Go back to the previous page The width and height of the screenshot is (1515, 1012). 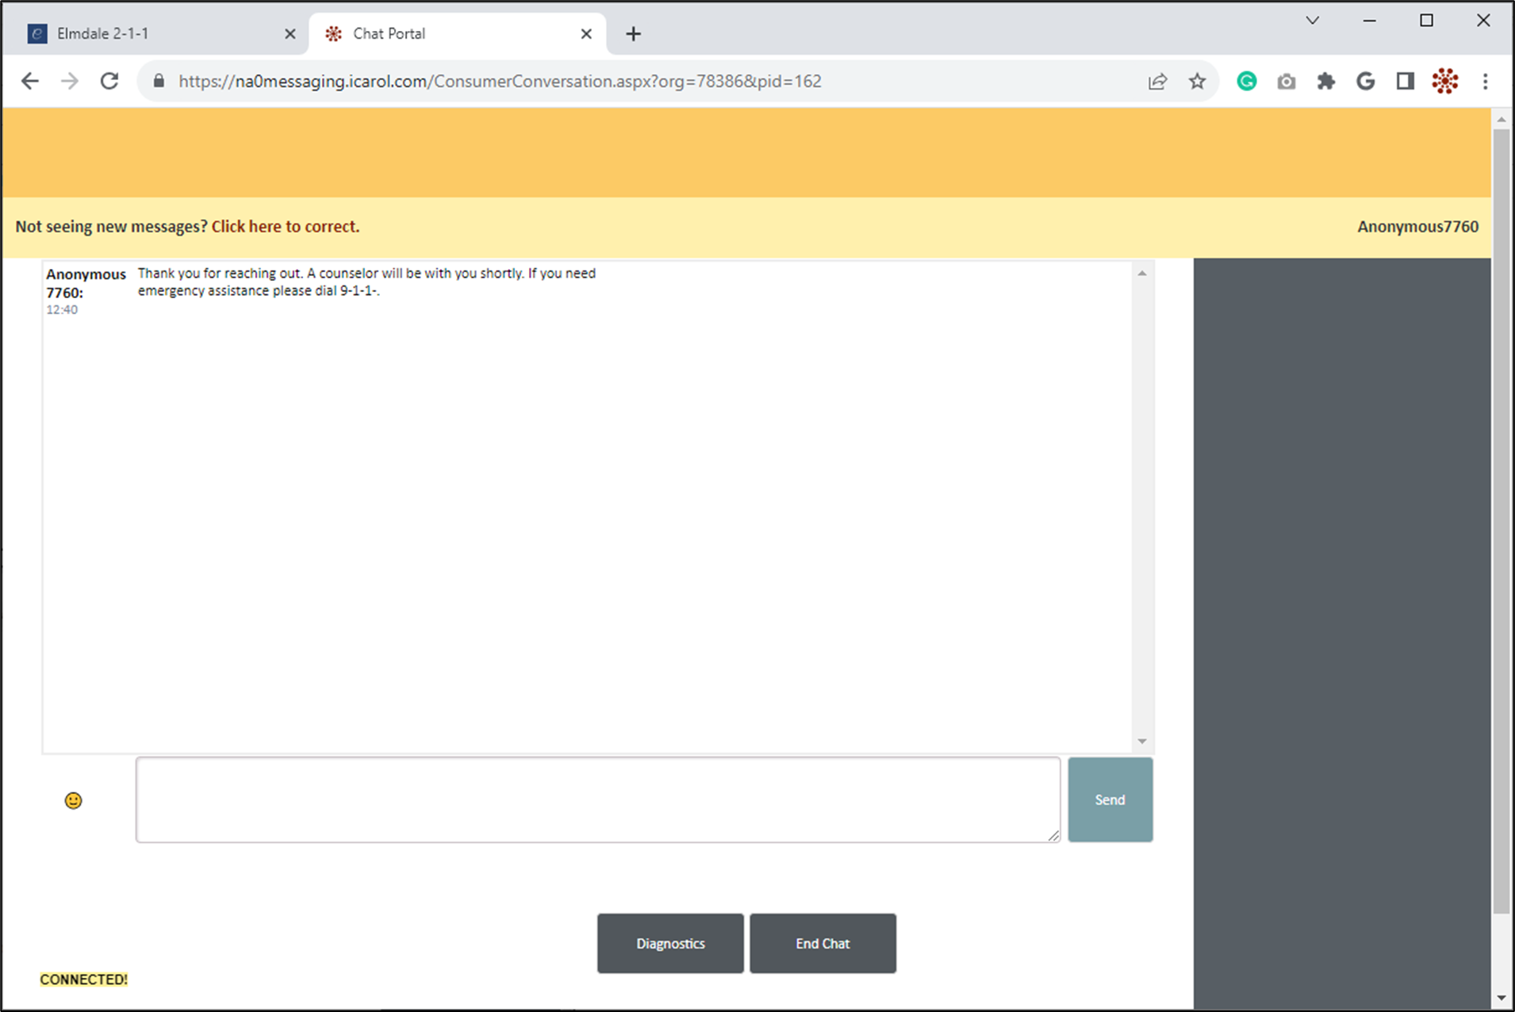pos(30,81)
